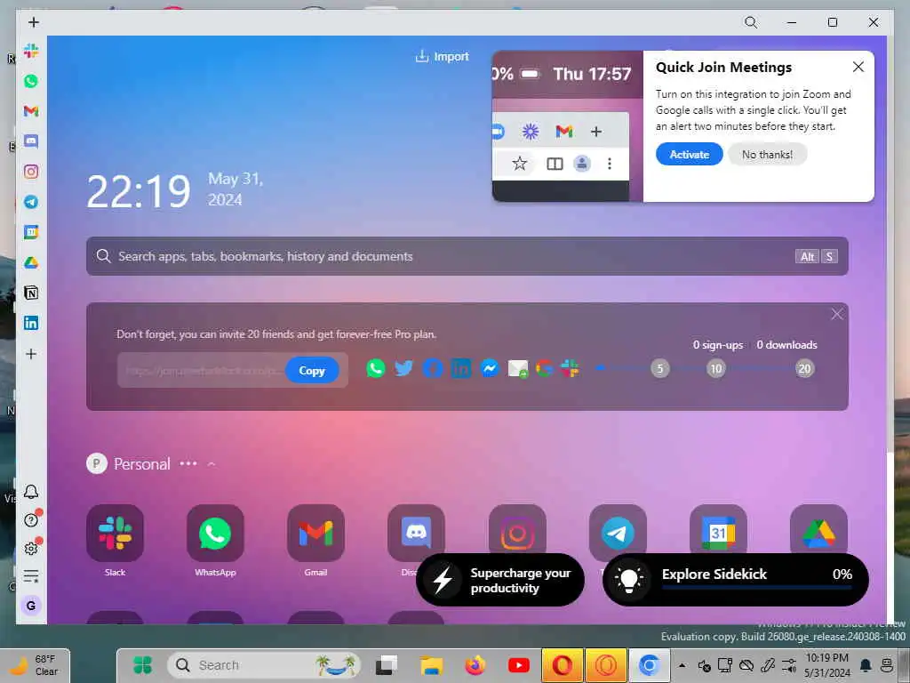The height and width of the screenshot is (683, 910).
Task: Open File Explorer from the taskbar
Action: tap(432, 665)
